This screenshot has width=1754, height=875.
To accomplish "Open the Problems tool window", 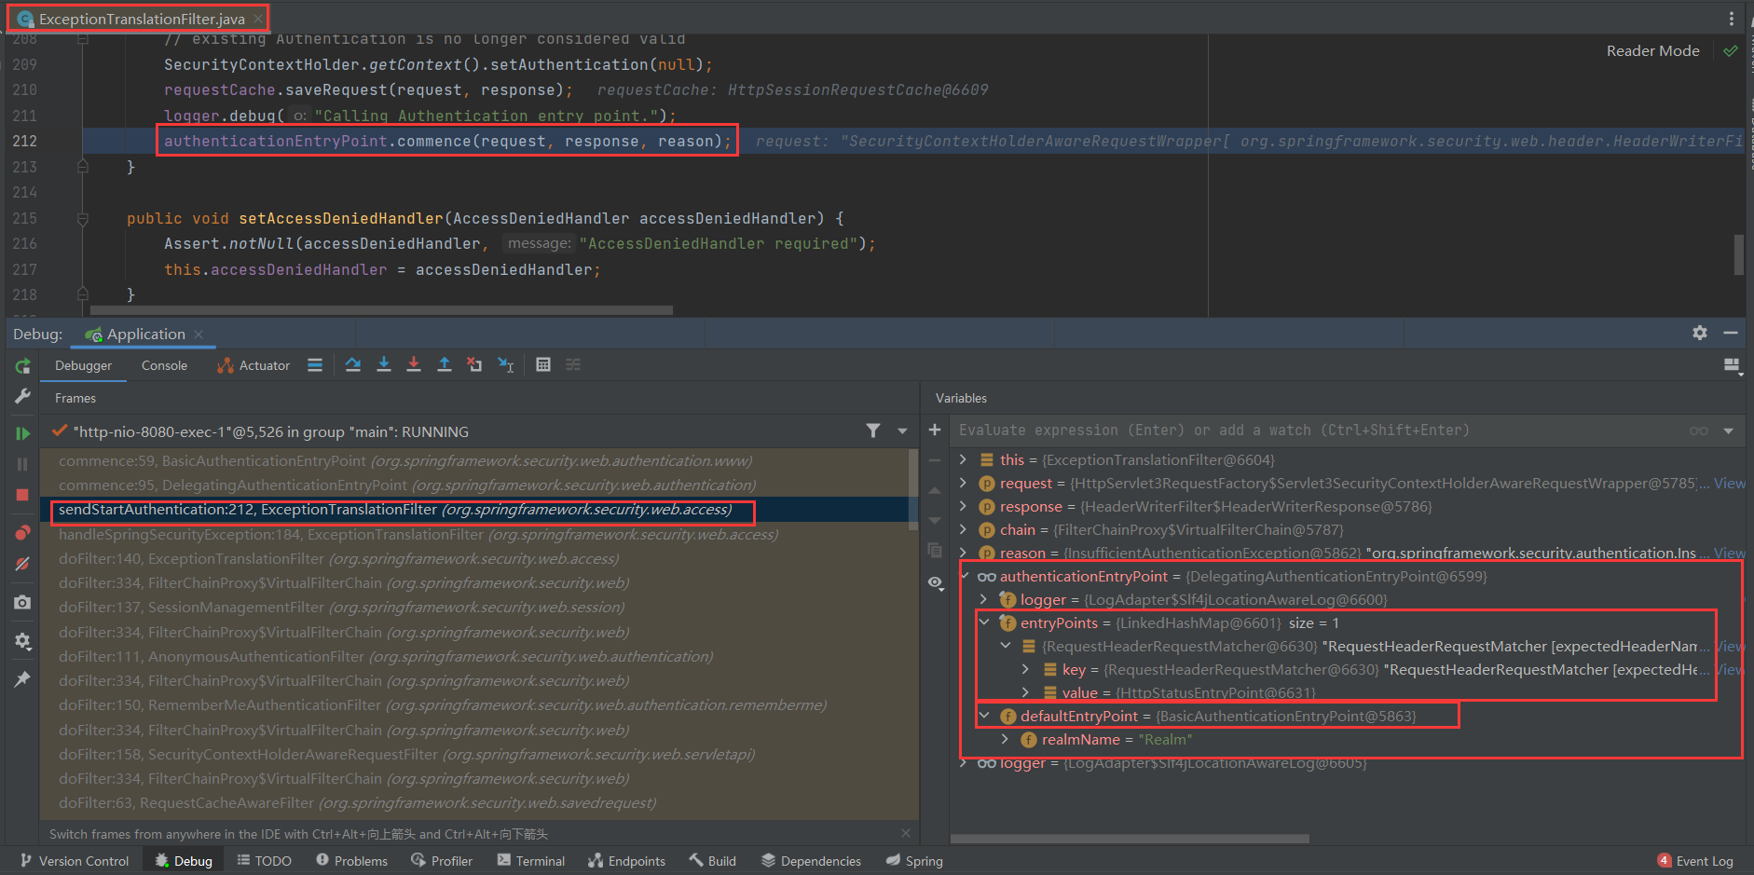I will click(x=351, y=861).
